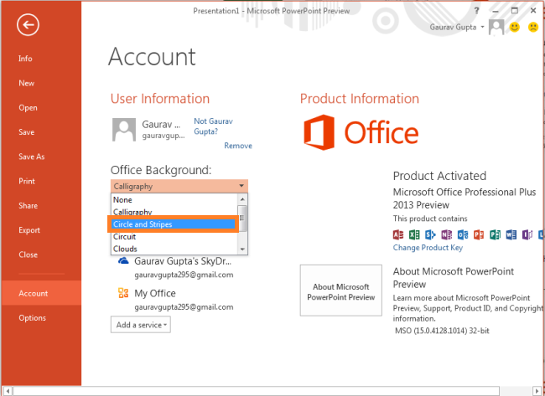Expand the Add a service dropdown

point(140,324)
